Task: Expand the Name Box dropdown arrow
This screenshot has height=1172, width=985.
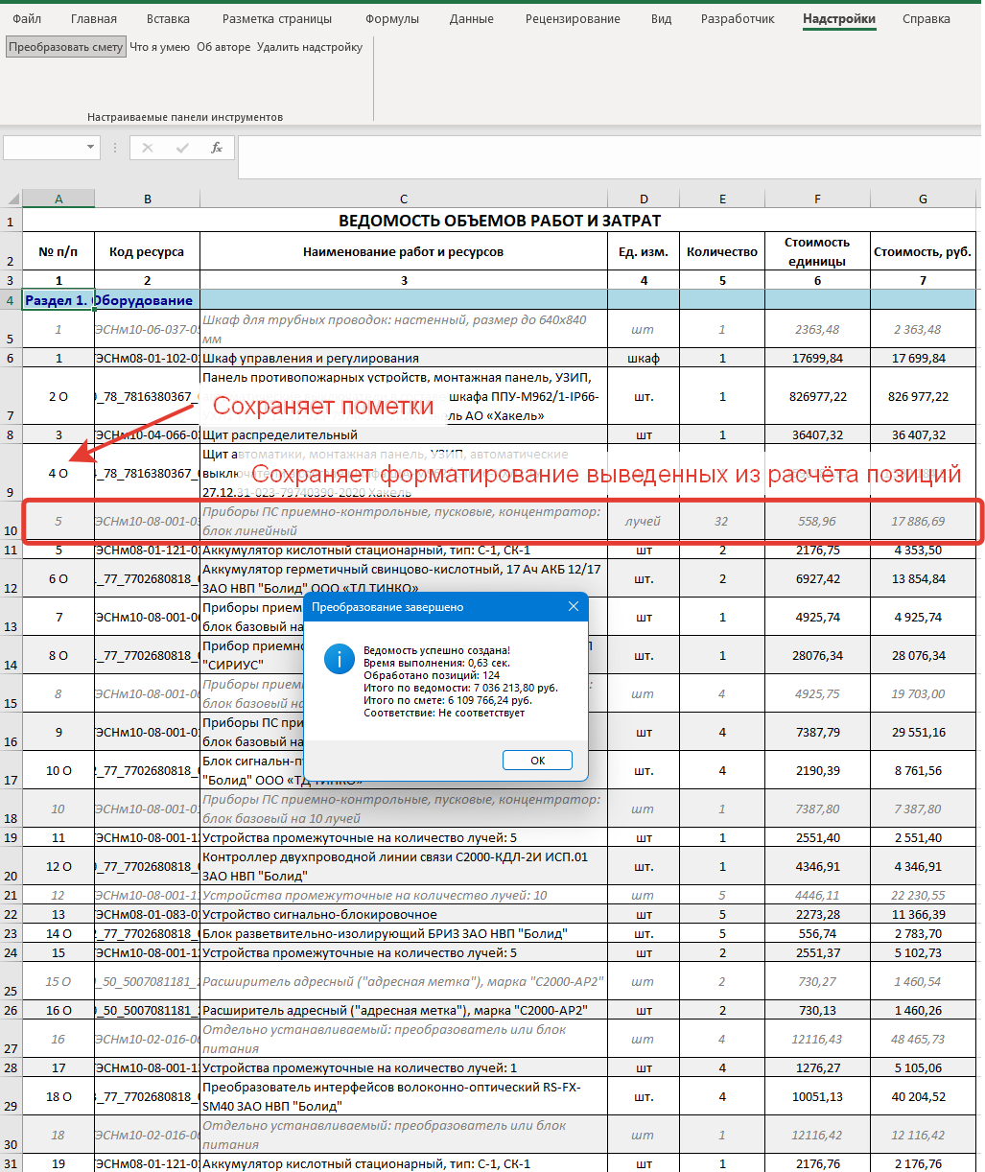Action: pyautogui.click(x=91, y=148)
